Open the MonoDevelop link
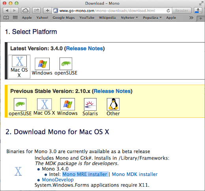Screen dimensions: 205x191 click(x=58, y=180)
